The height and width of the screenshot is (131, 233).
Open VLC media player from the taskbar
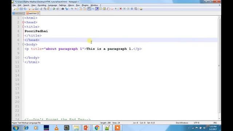pyautogui.click(x=56, y=128)
